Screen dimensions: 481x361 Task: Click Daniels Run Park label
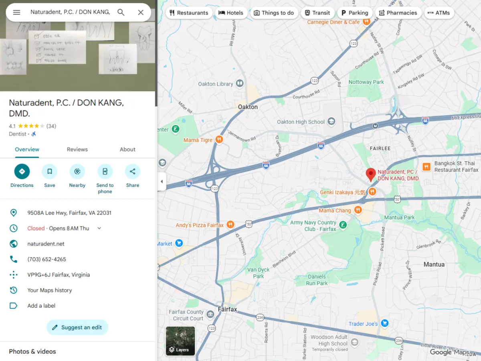pos(317,280)
